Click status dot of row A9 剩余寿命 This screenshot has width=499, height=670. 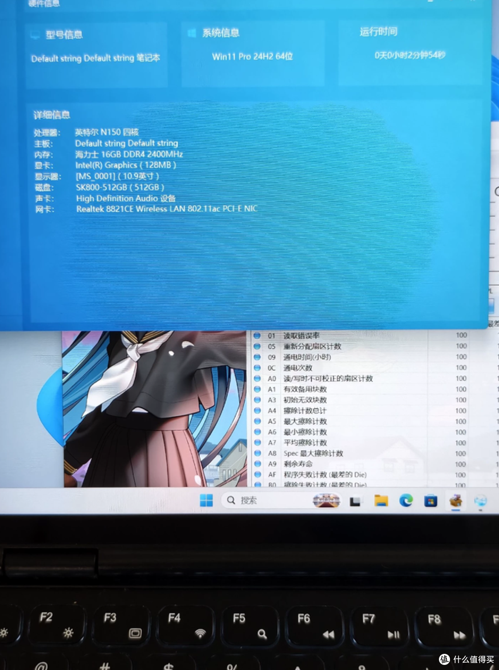click(x=257, y=464)
